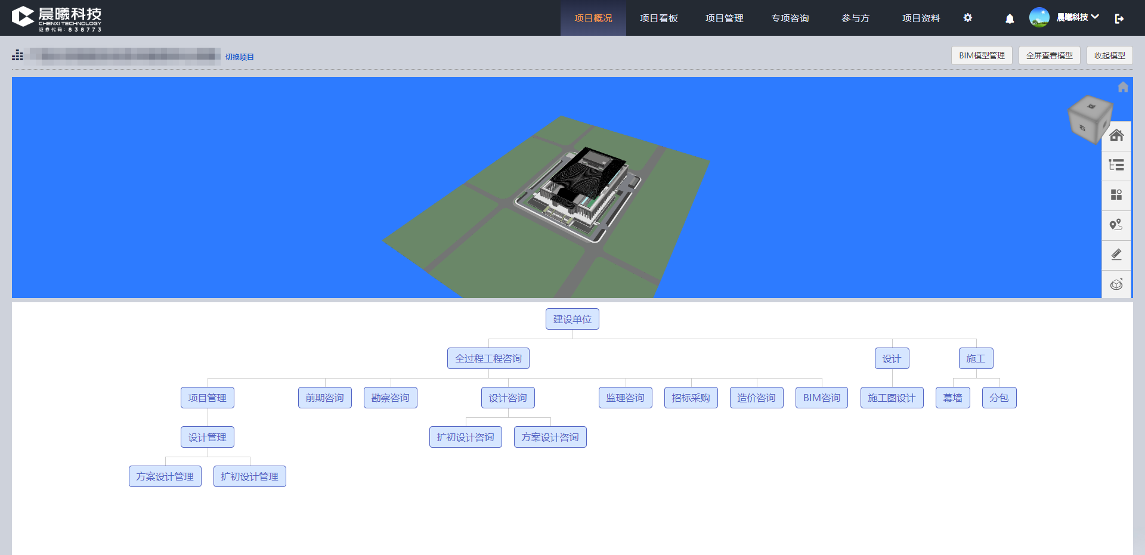The width and height of the screenshot is (1145, 555).
Task: Open the 专项咨询 menu tab
Action: (x=790, y=18)
